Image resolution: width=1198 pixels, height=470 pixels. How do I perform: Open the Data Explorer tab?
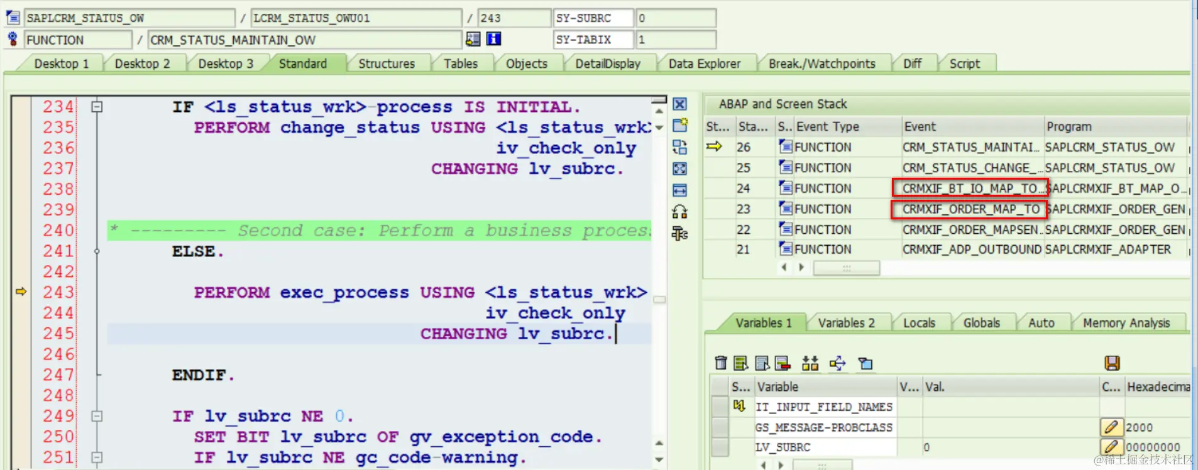pos(705,63)
